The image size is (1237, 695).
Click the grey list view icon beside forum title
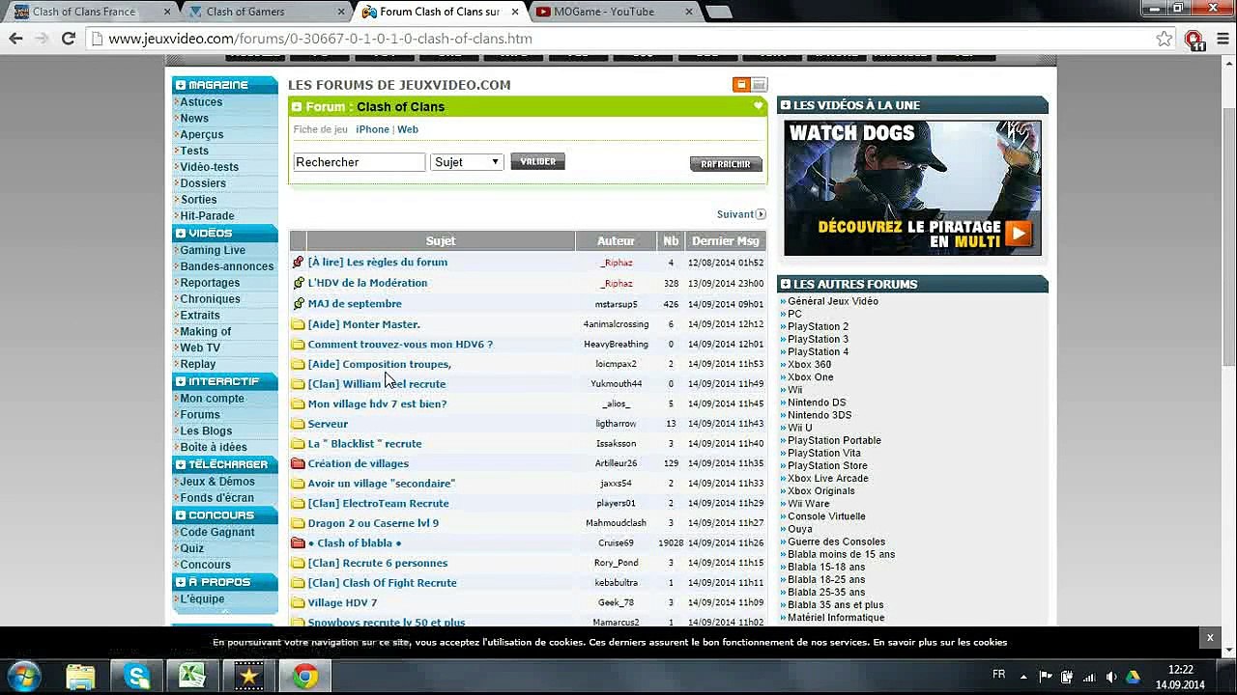pyautogui.click(x=759, y=85)
